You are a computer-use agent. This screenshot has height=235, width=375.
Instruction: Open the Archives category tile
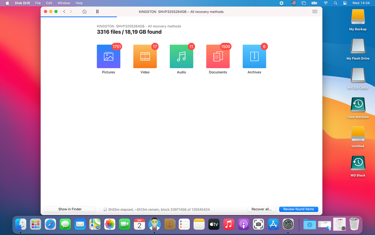[254, 56]
